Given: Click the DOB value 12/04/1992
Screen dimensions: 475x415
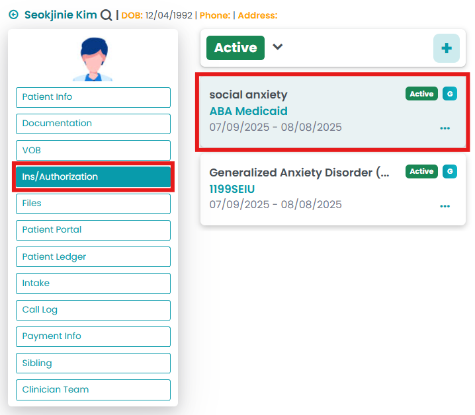Looking at the screenshot, I should point(169,15).
